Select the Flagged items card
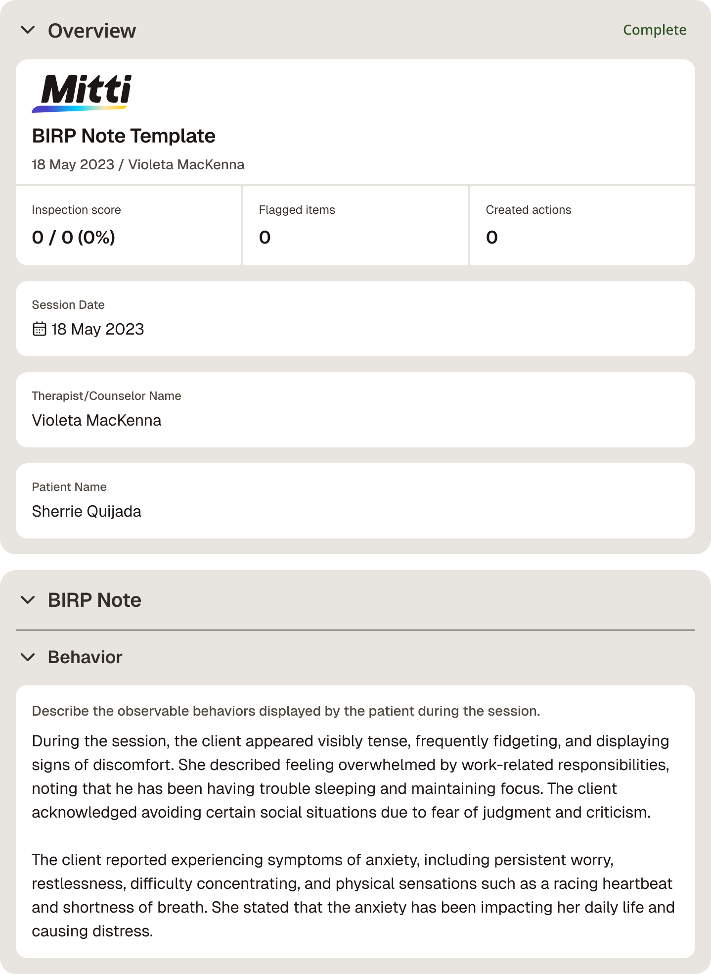 coord(355,226)
